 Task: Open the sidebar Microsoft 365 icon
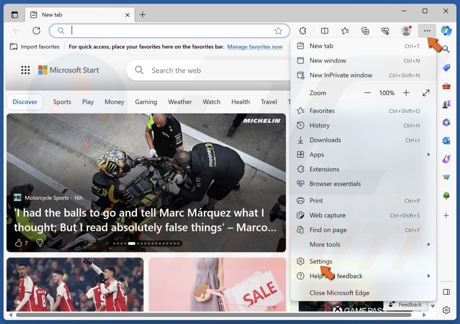(x=446, y=122)
